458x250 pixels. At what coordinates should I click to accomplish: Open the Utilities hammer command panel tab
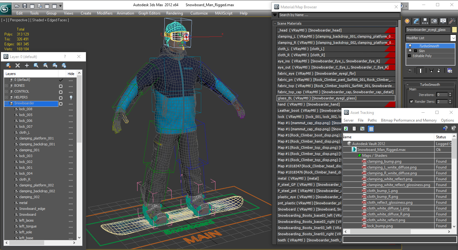click(x=452, y=21)
